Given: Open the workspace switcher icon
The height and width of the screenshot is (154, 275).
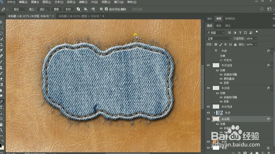Looking at the screenshot, I should (x=269, y=9).
